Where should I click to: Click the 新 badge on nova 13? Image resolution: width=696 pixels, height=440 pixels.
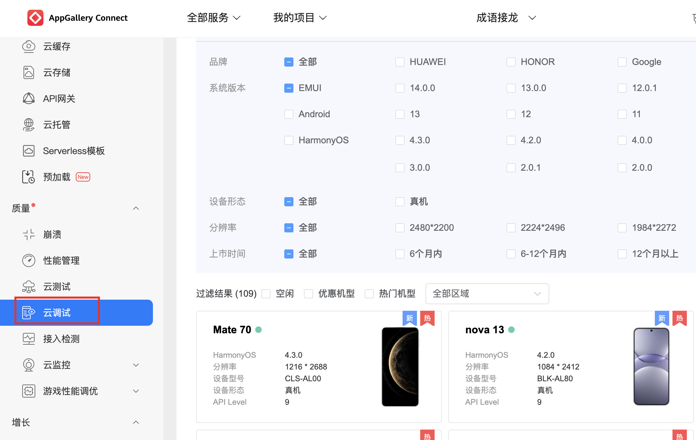(x=662, y=318)
